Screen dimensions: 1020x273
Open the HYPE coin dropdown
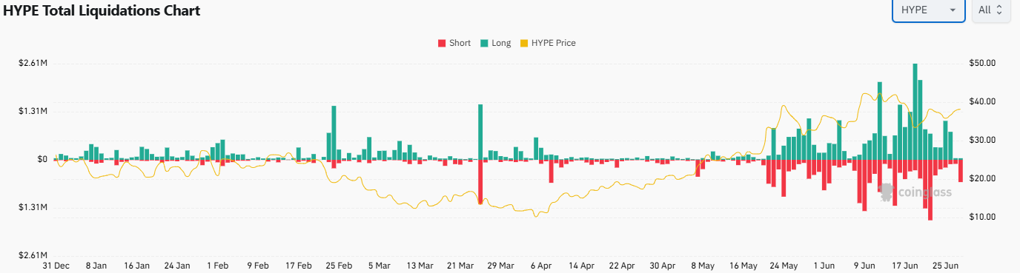pyautogui.click(x=928, y=10)
